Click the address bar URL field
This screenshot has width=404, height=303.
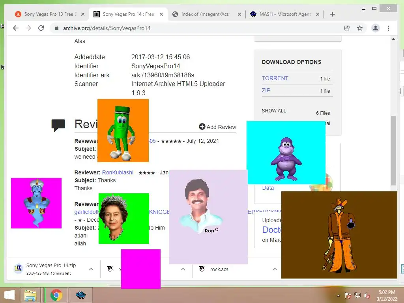(x=198, y=28)
